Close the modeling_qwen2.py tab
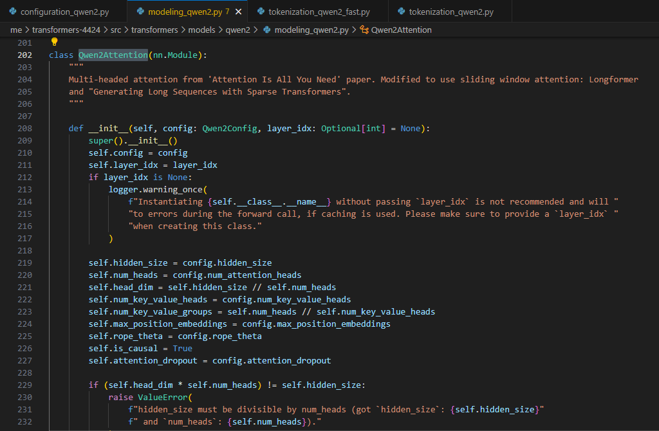 (239, 12)
